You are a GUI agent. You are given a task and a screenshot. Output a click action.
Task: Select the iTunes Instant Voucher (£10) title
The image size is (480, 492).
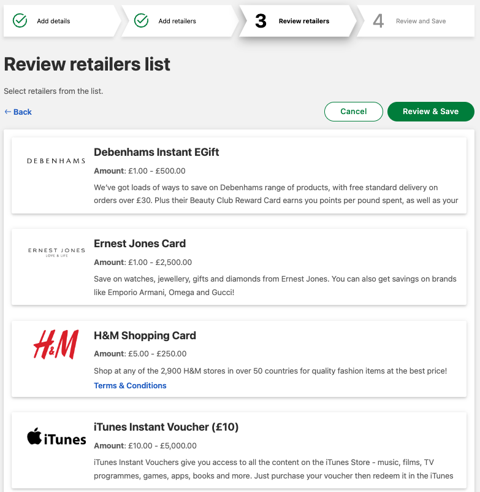(x=166, y=427)
